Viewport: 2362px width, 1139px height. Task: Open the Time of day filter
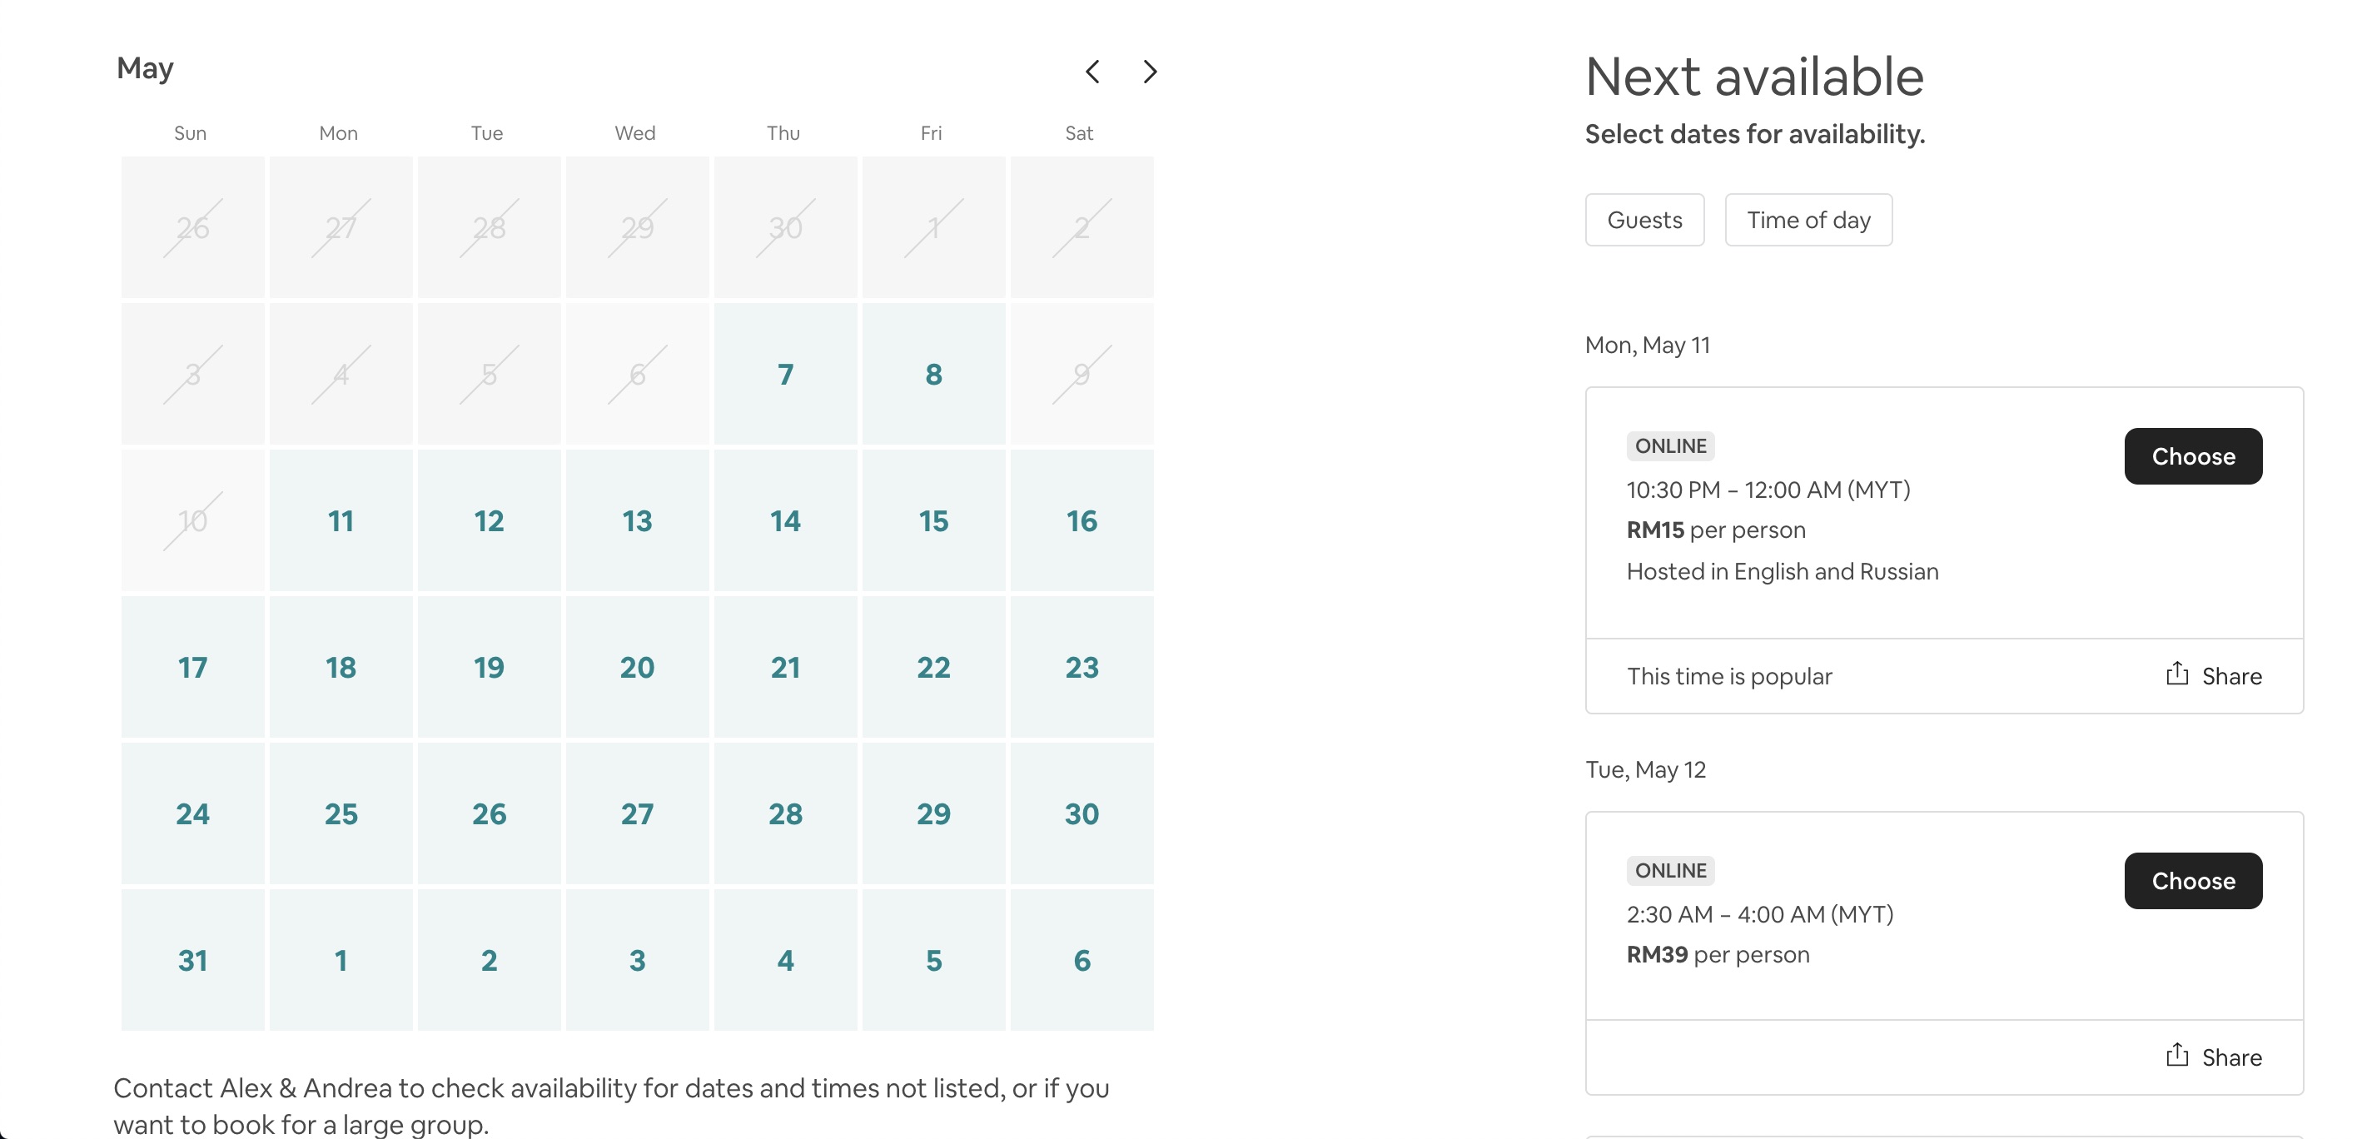coord(1808,220)
